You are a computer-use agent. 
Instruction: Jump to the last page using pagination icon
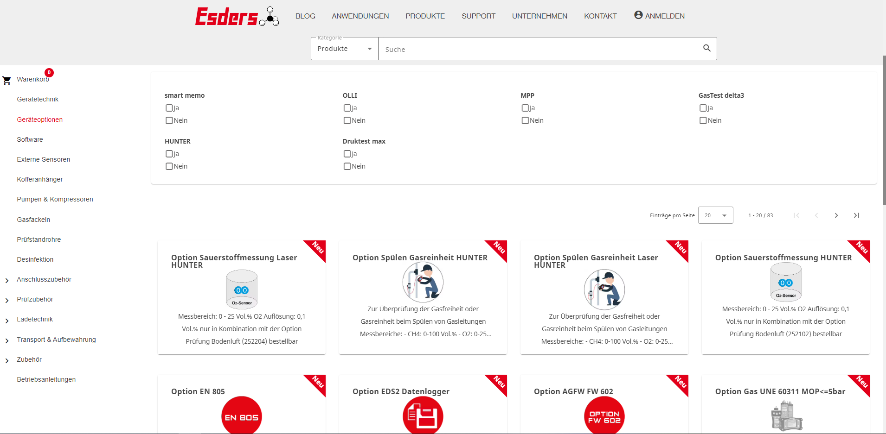coord(856,215)
